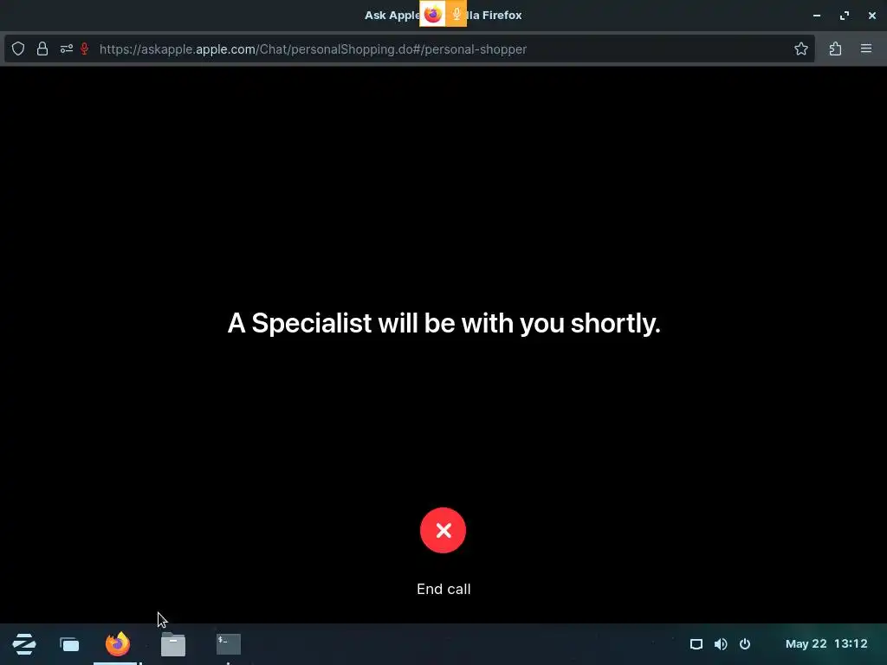This screenshot has width=887, height=665.
Task: Click the site security padlock icon
Action: point(42,49)
